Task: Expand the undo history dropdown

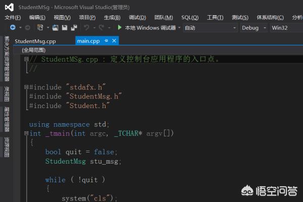Action: click(x=94, y=28)
